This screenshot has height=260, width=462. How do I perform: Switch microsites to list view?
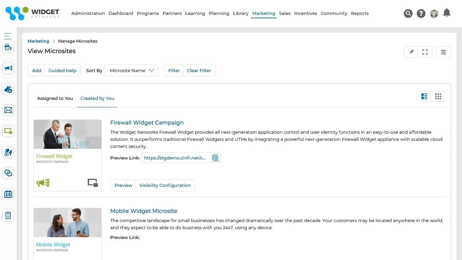(x=424, y=96)
